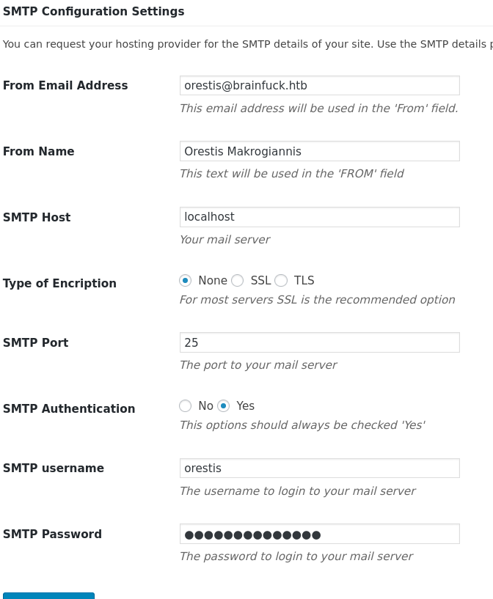The height and width of the screenshot is (599, 493).
Task: Focus the From Name text box
Action: 319,152
